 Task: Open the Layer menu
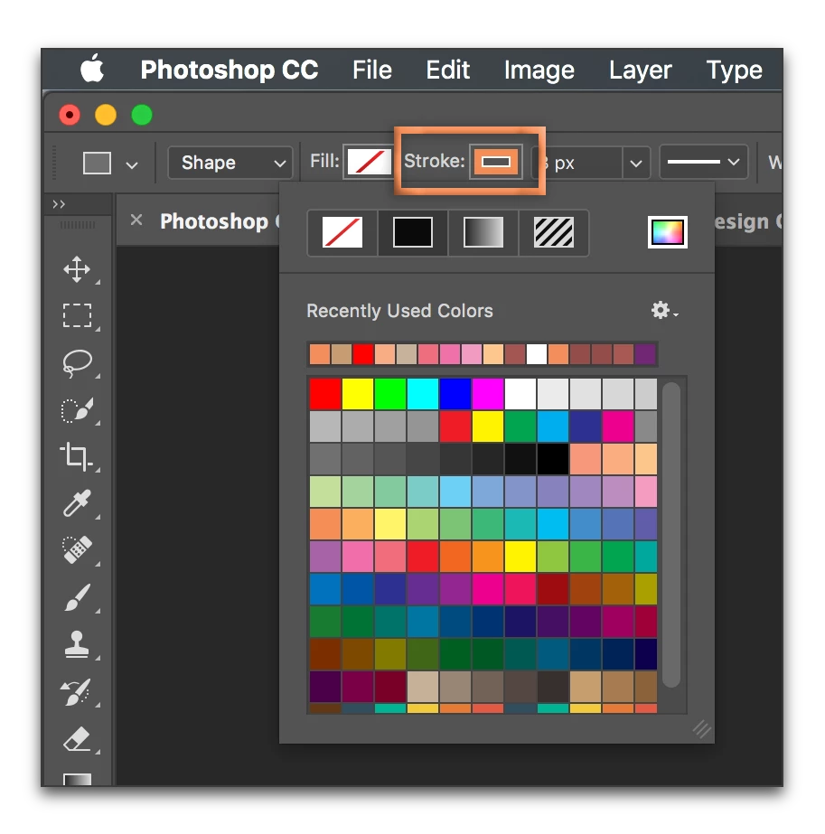(x=640, y=70)
